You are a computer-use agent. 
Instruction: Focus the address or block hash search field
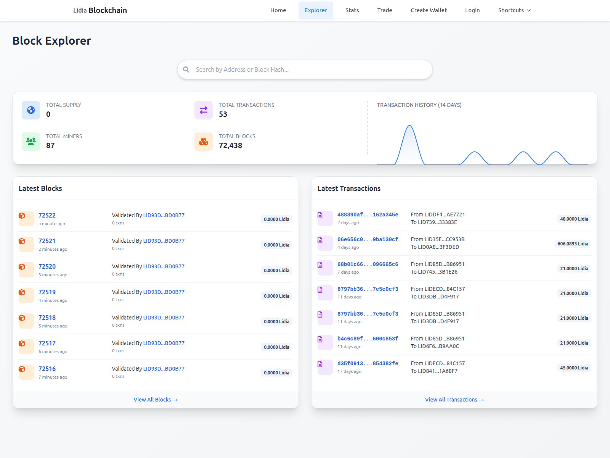pos(305,69)
